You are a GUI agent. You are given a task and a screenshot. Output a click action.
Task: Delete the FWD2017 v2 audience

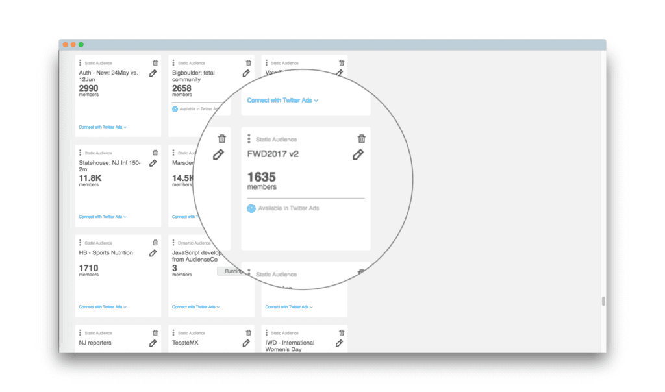[361, 139]
